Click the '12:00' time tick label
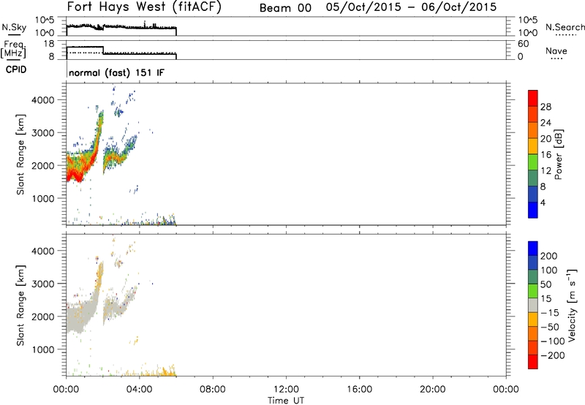 click(286, 390)
